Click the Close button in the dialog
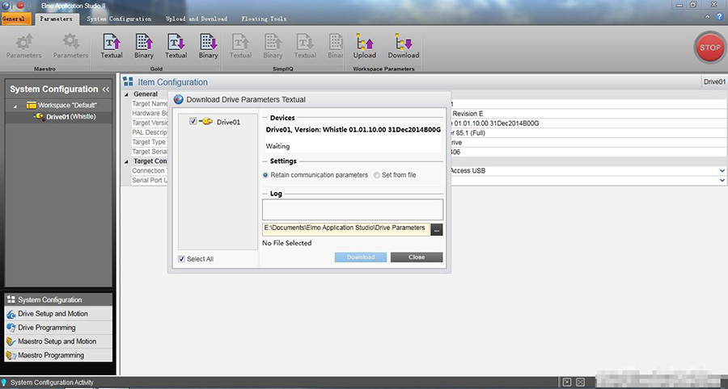The width and height of the screenshot is (728, 389). pos(417,257)
